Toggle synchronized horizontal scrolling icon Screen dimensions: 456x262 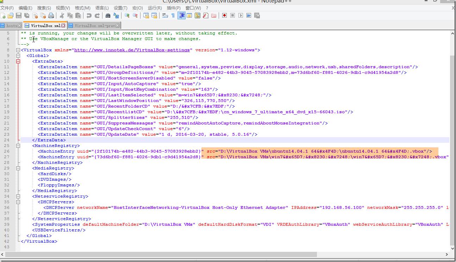click(154, 15)
